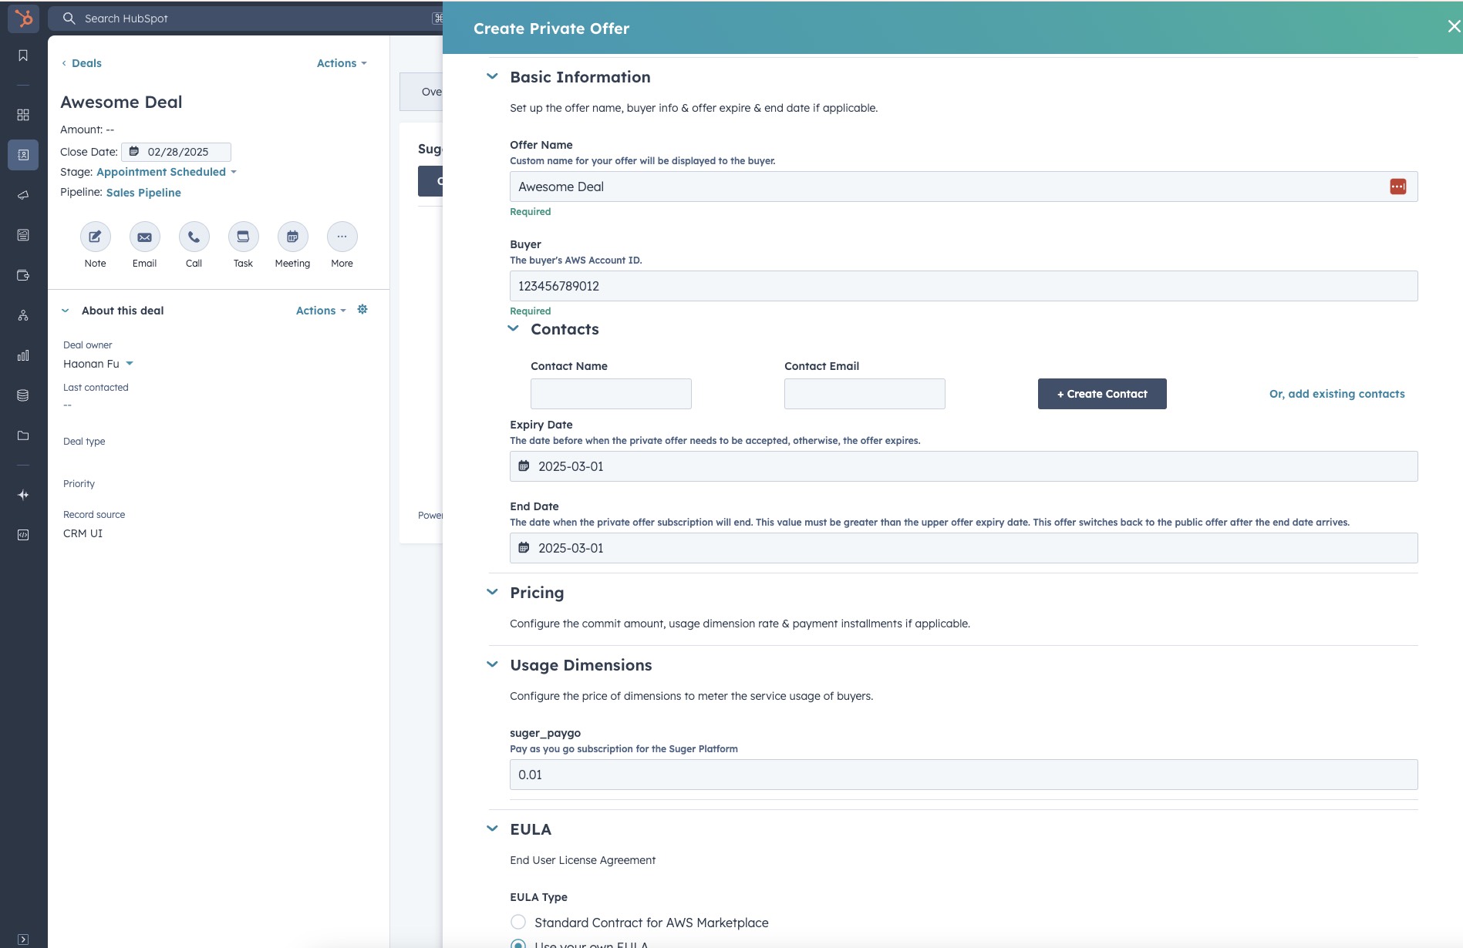Open the More actions ellipsis icon
The image size is (1463, 948).
click(x=342, y=237)
